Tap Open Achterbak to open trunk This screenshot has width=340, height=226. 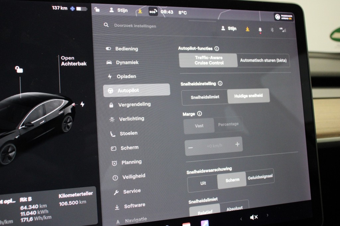73,61
